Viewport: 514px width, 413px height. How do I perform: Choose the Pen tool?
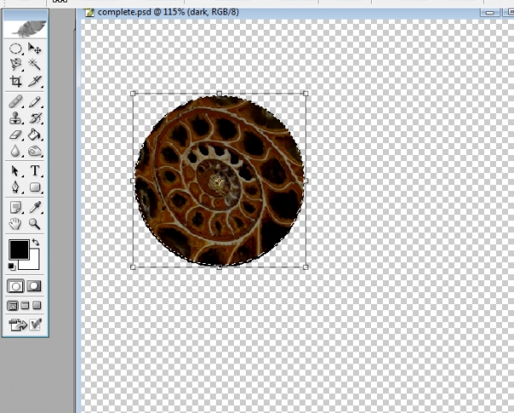pyautogui.click(x=15, y=187)
